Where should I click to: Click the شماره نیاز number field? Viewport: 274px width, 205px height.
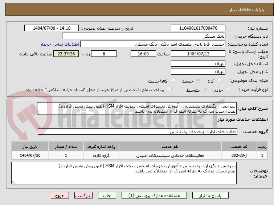tap(198, 28)
